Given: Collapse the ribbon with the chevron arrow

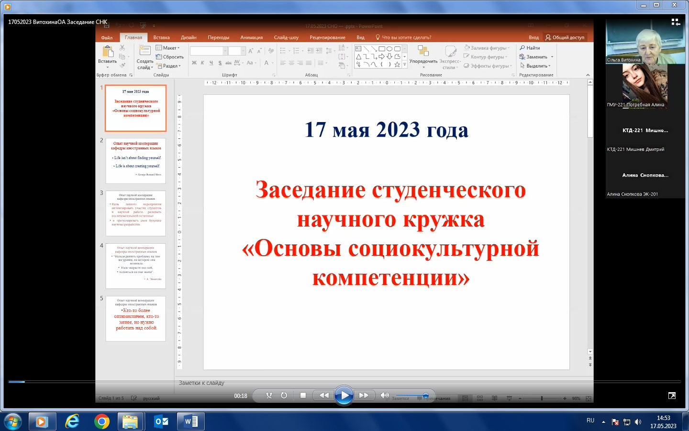Looking at the screenshot, I should tap(588, 75).
